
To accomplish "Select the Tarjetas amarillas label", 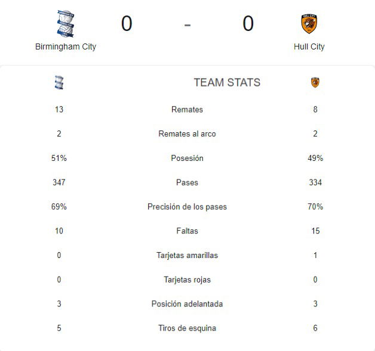I will (x=187, y=255).
